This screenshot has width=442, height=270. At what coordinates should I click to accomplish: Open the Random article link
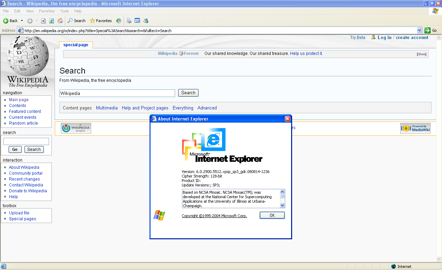23,123
